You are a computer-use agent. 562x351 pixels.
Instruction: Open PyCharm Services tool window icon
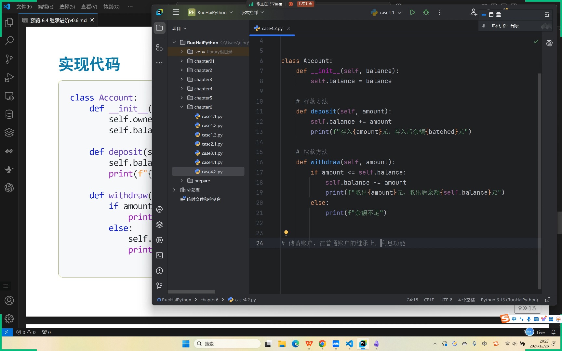point(159,240)
